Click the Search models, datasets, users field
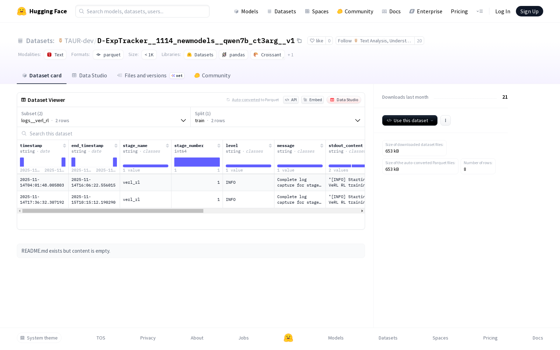560x350 pixels. (x=142, y=11)
